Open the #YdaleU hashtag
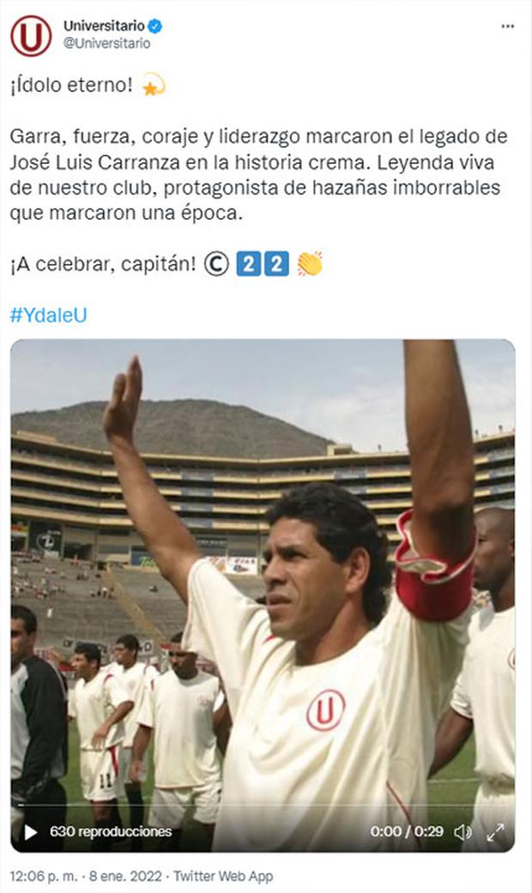The width and height of the screenshot is (532, 893). point(48,315)
